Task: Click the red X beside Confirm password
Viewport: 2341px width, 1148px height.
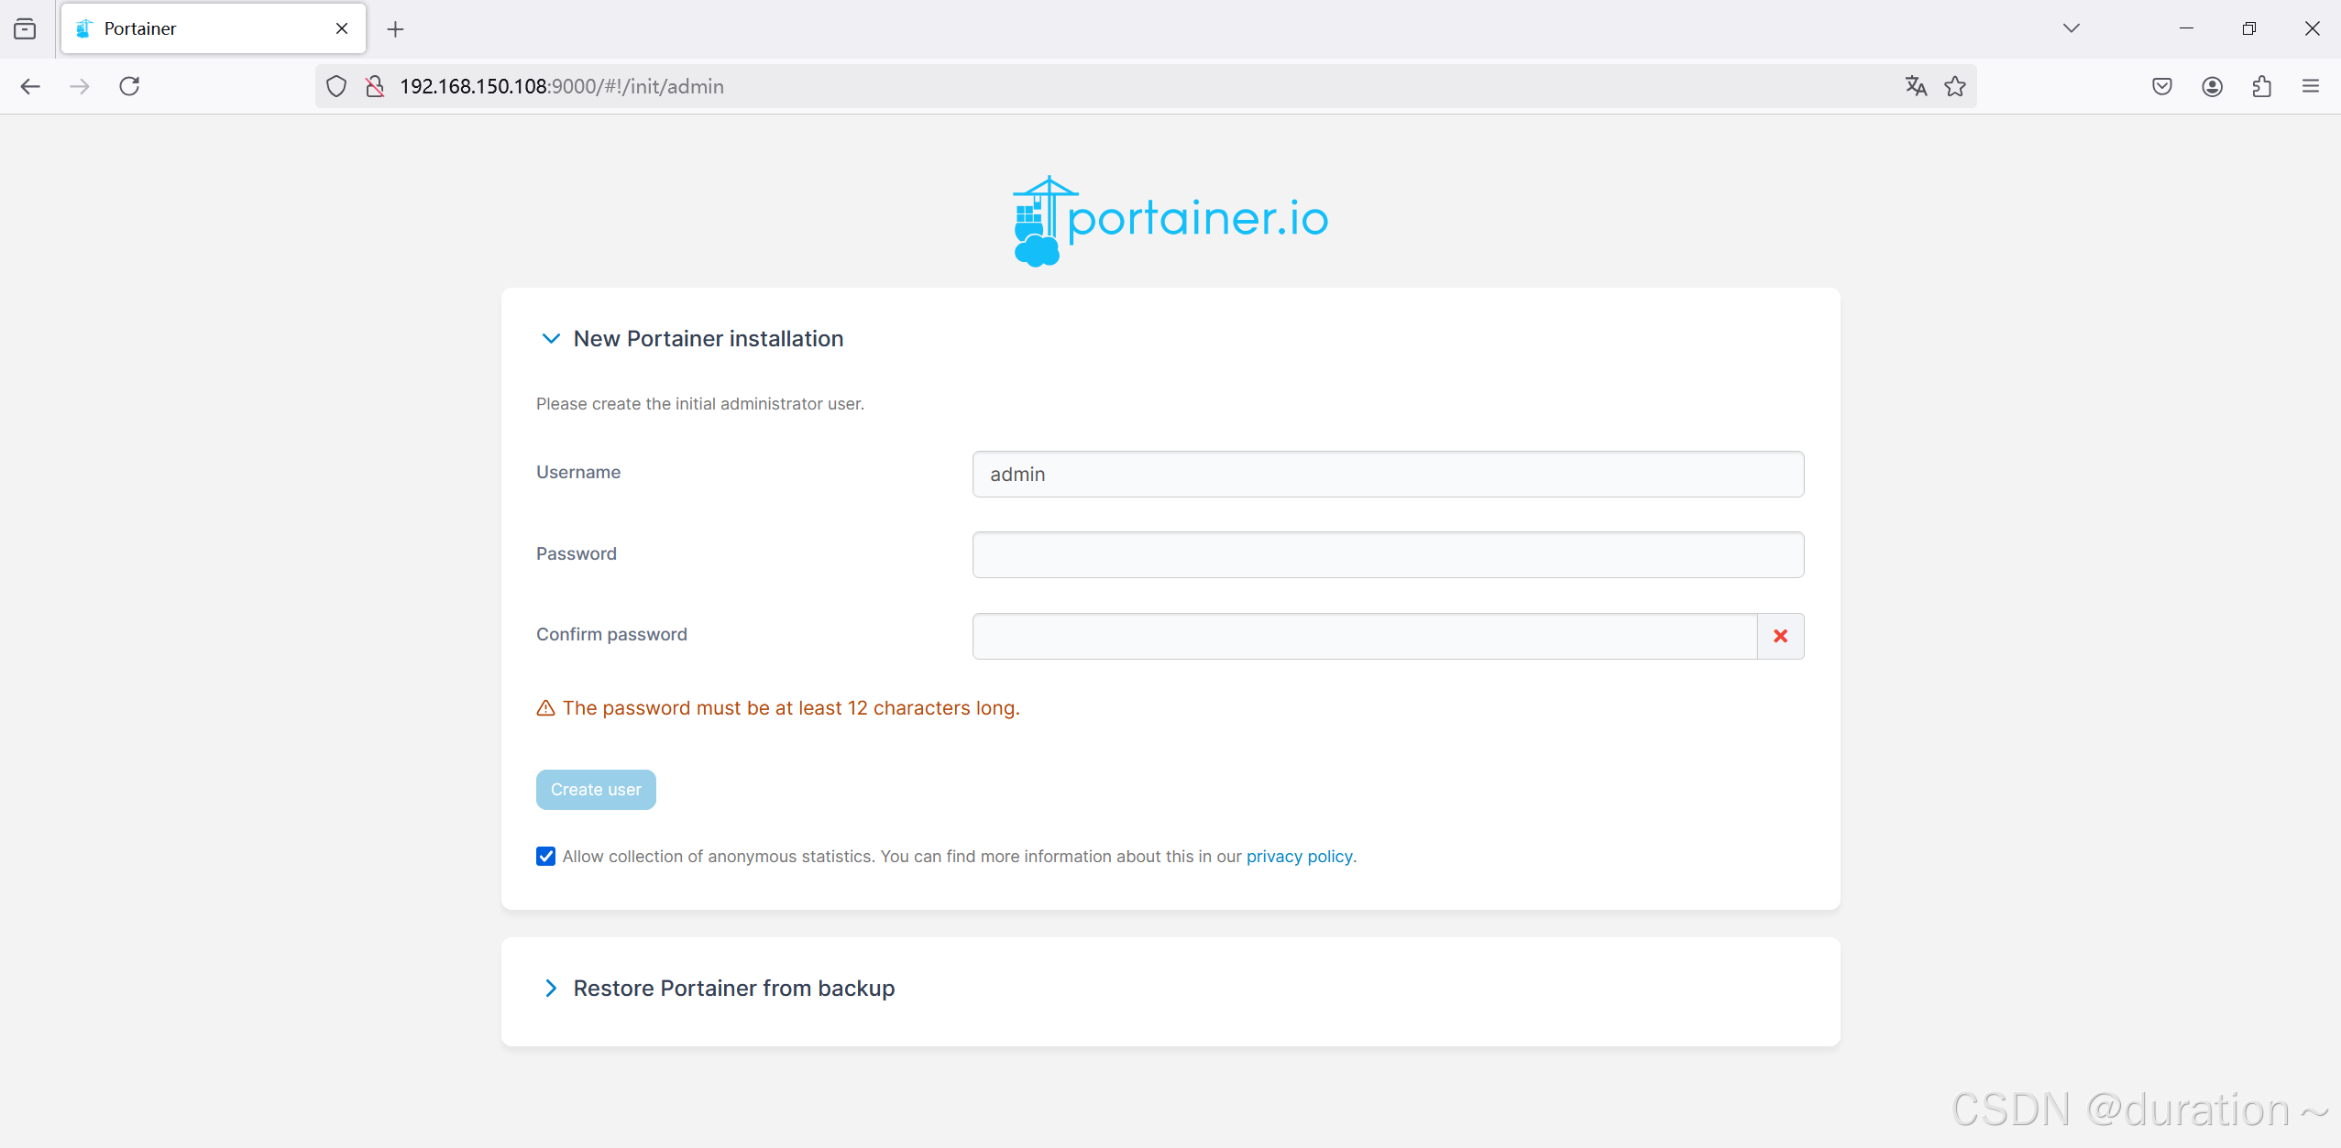Action: (1780, 636)
